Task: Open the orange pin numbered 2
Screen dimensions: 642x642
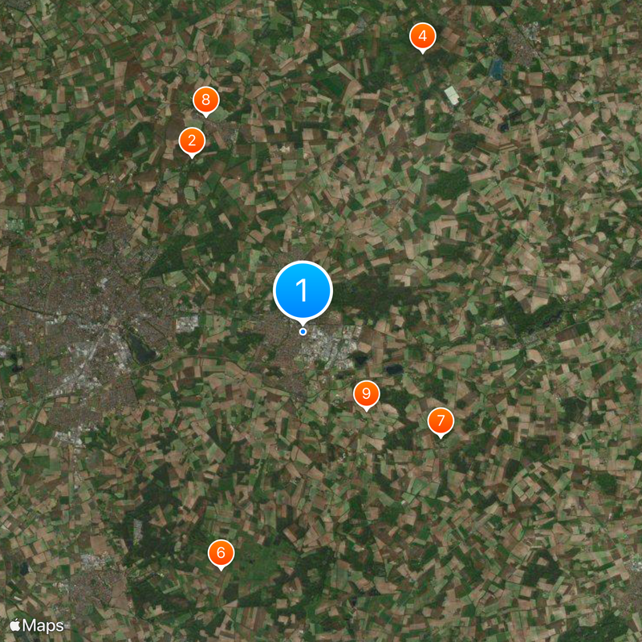Action: (192, 142)
